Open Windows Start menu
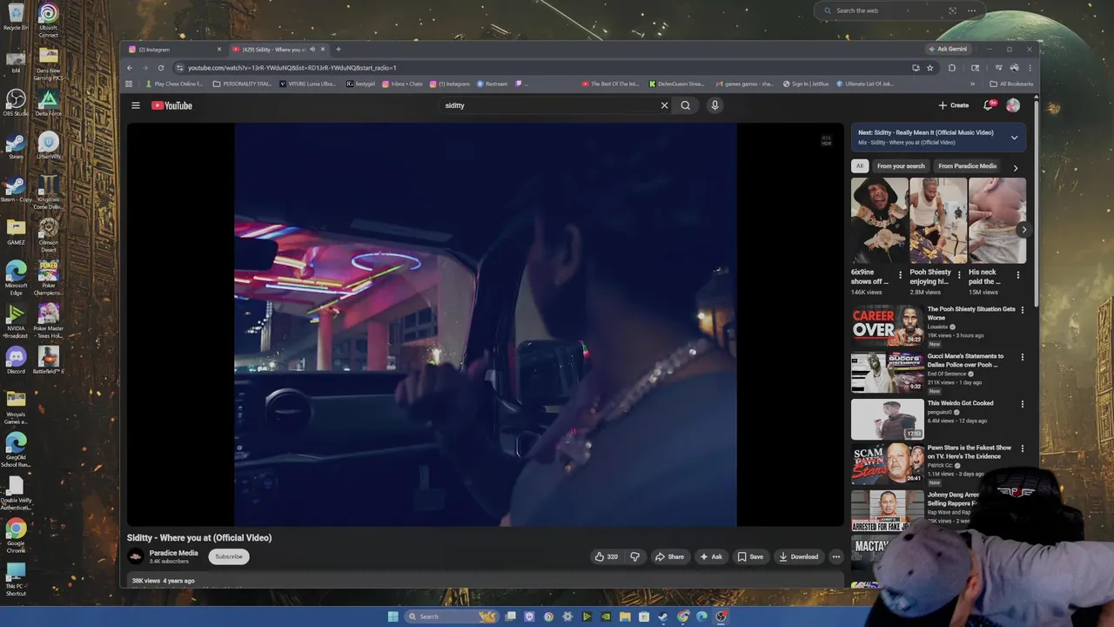1114x627 pixels. (393, 617)
